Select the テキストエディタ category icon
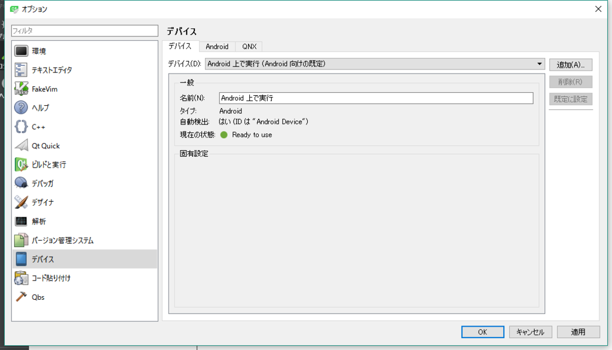Viewport: 612px width, 350px height. click(x=21, y=70)
